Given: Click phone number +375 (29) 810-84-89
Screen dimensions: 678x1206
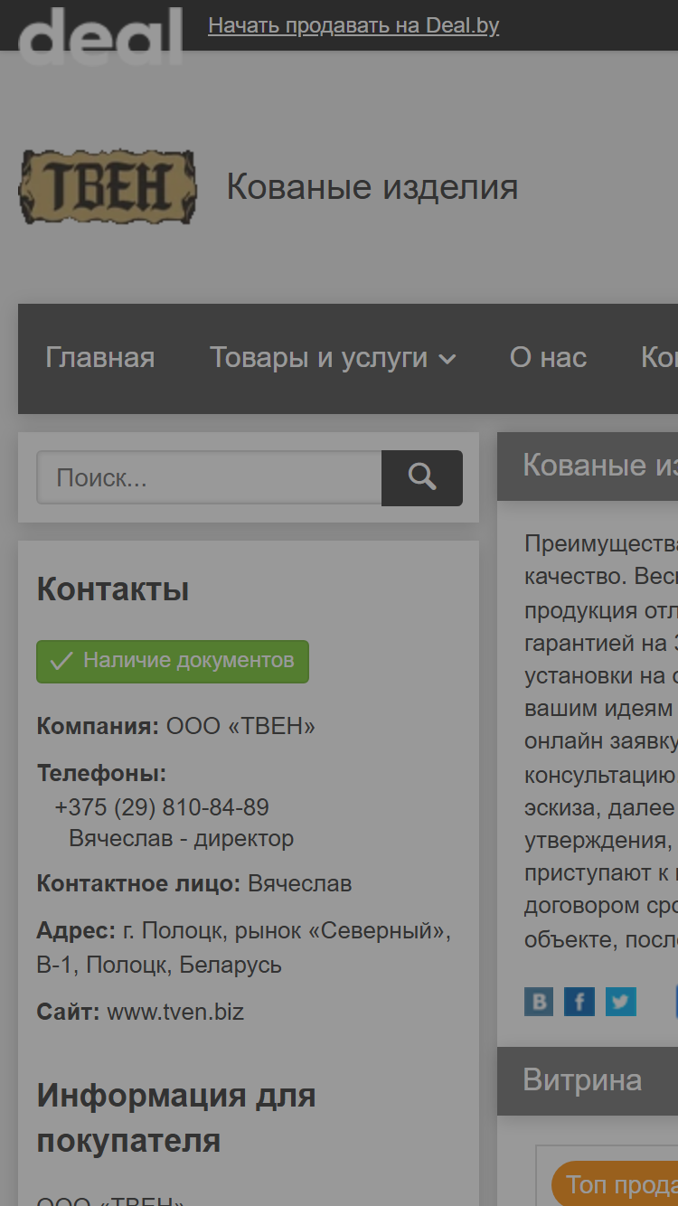Looking at the screenshot, I should coord(162,807).
